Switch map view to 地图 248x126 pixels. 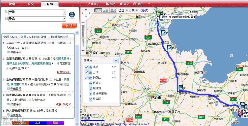click(98, 10)
